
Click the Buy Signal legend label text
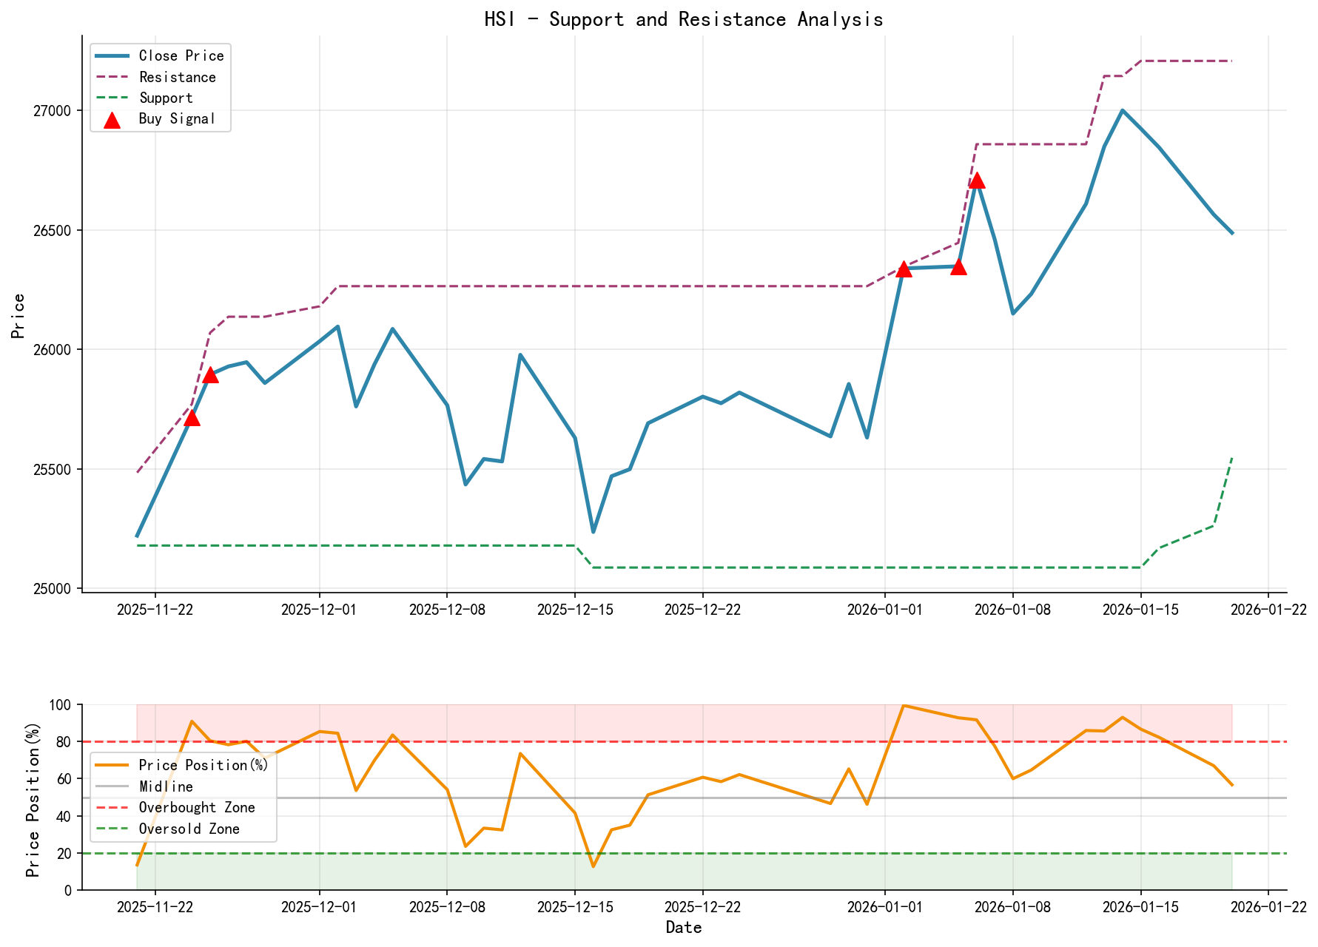175,117
